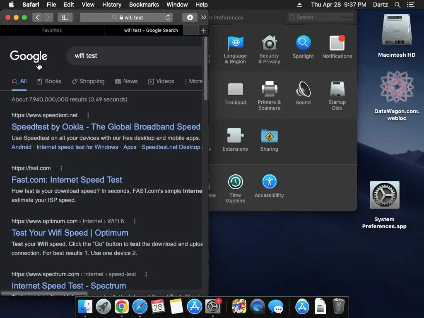Reload the wifi test page
424x318 pixels.
[x=168, y=17]
